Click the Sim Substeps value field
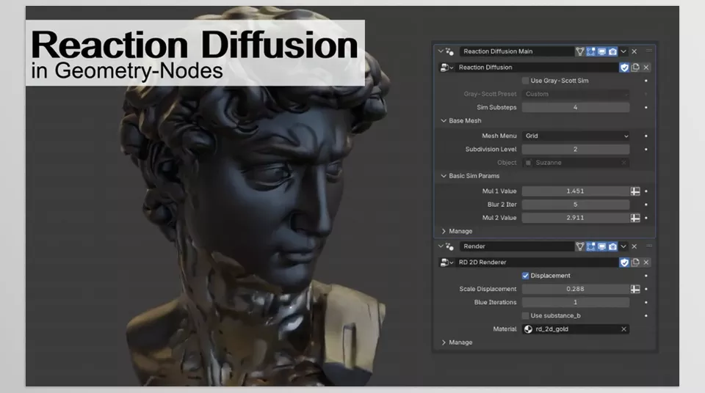Image resolution: width=705 pixels, height=393 pixels. click(x=576, y=107)
